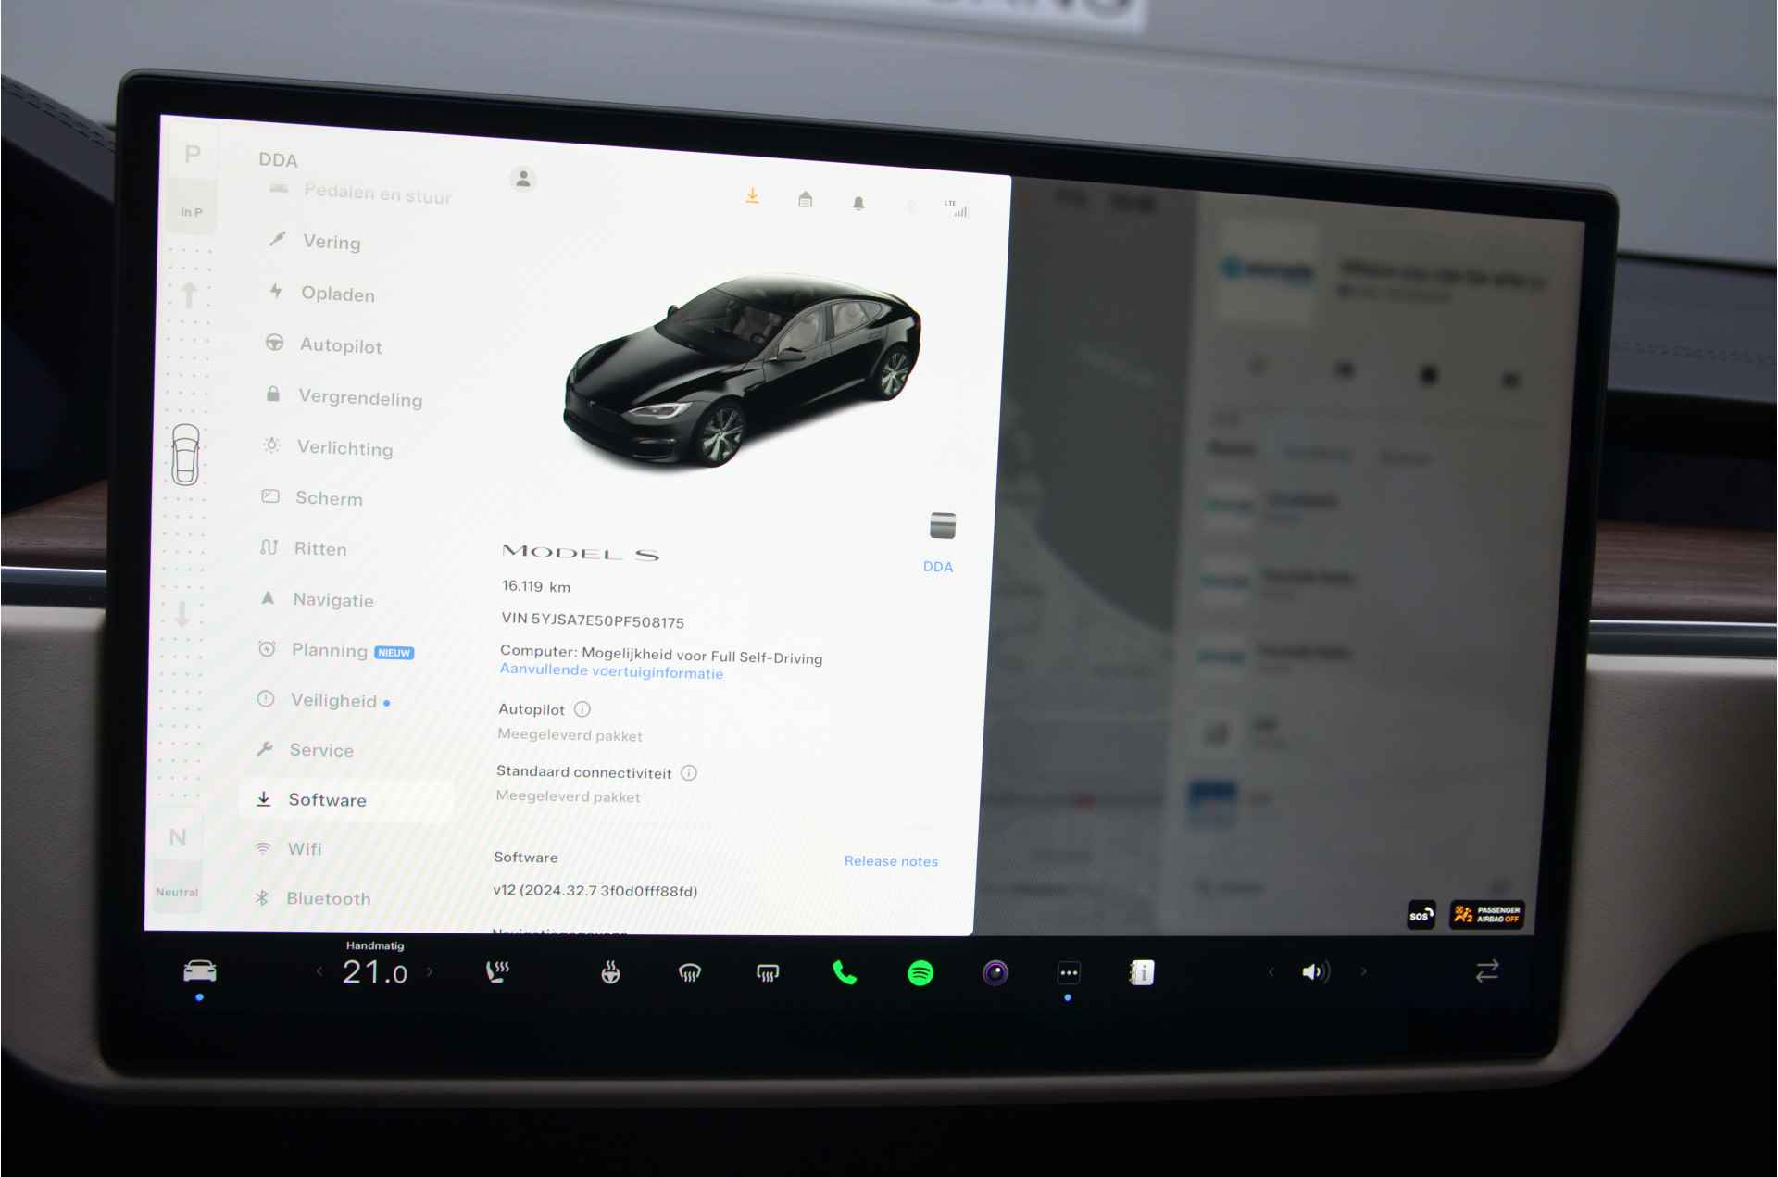Open Aanvullende voertuiginformatie link

pyautogui.click(x=610, y=674)
